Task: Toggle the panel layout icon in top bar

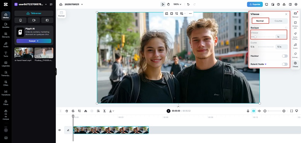Action: (x=290, y=4)
